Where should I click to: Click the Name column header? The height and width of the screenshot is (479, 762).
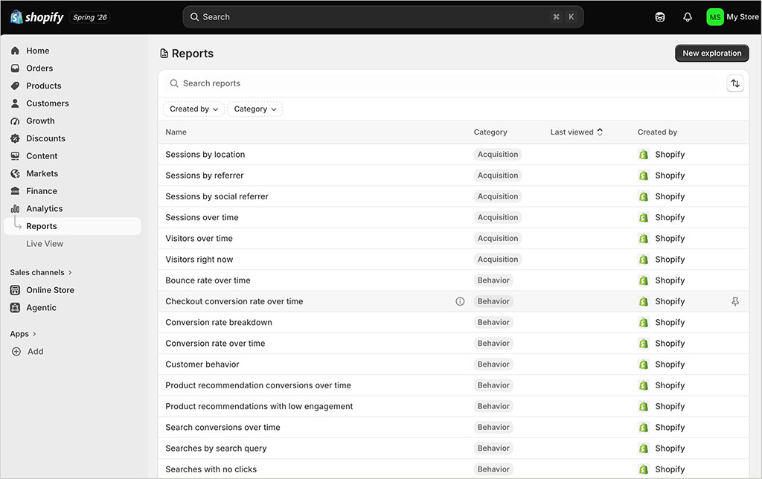[x=176, y=132]
